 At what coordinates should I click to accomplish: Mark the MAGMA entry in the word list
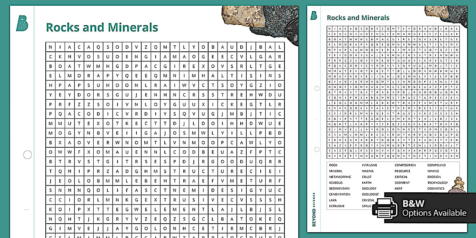click(x=368, y=171)
